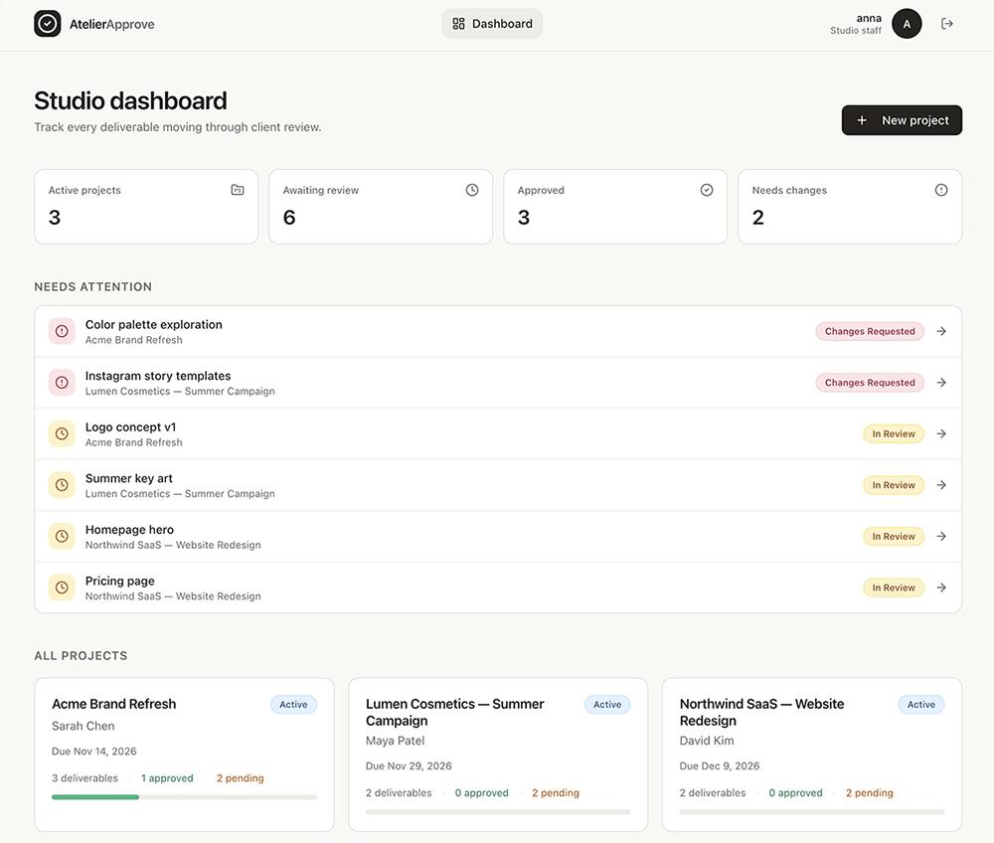Viewport: 994px width, 843px height.
Task: Click the check-circle icon in Approved card
Action: 706,190
